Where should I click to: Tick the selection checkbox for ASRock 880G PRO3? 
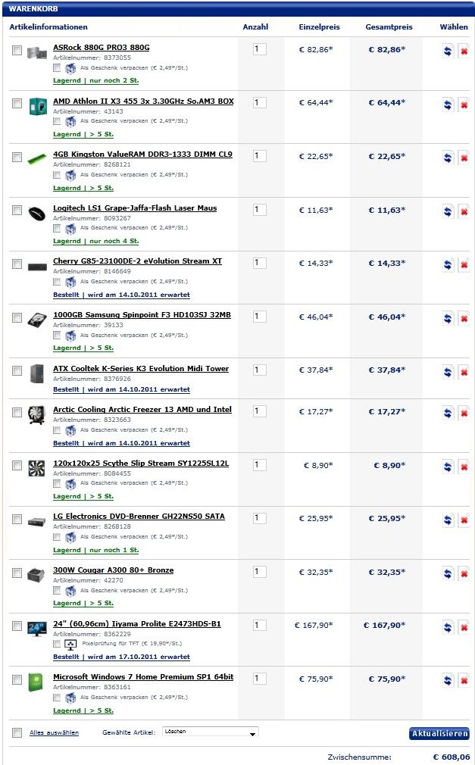coord(17,50)
